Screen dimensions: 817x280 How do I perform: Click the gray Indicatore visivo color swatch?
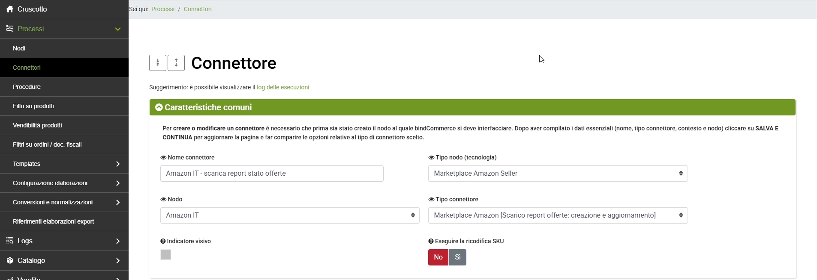click(x=165, y=255)
